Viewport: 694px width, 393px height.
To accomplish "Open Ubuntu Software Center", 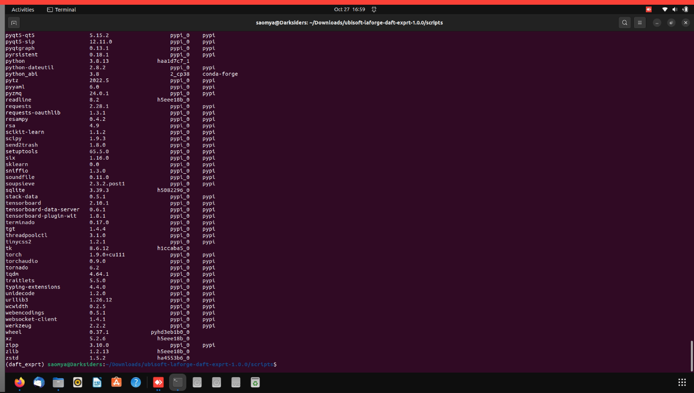I will 116,382.
